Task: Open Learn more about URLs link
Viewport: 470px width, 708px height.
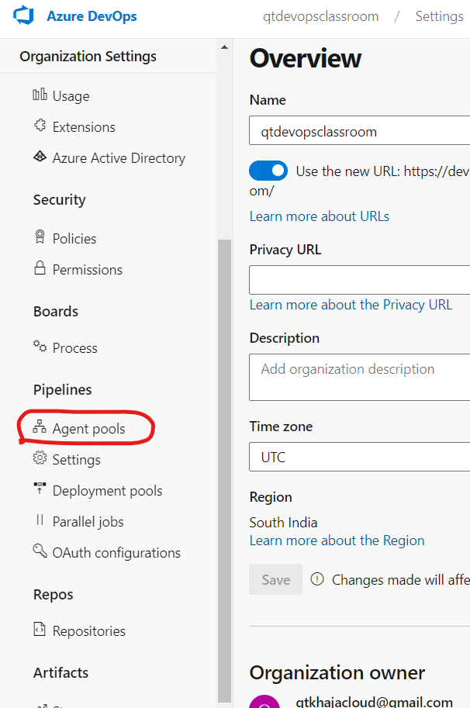Action: click(320, 216)
